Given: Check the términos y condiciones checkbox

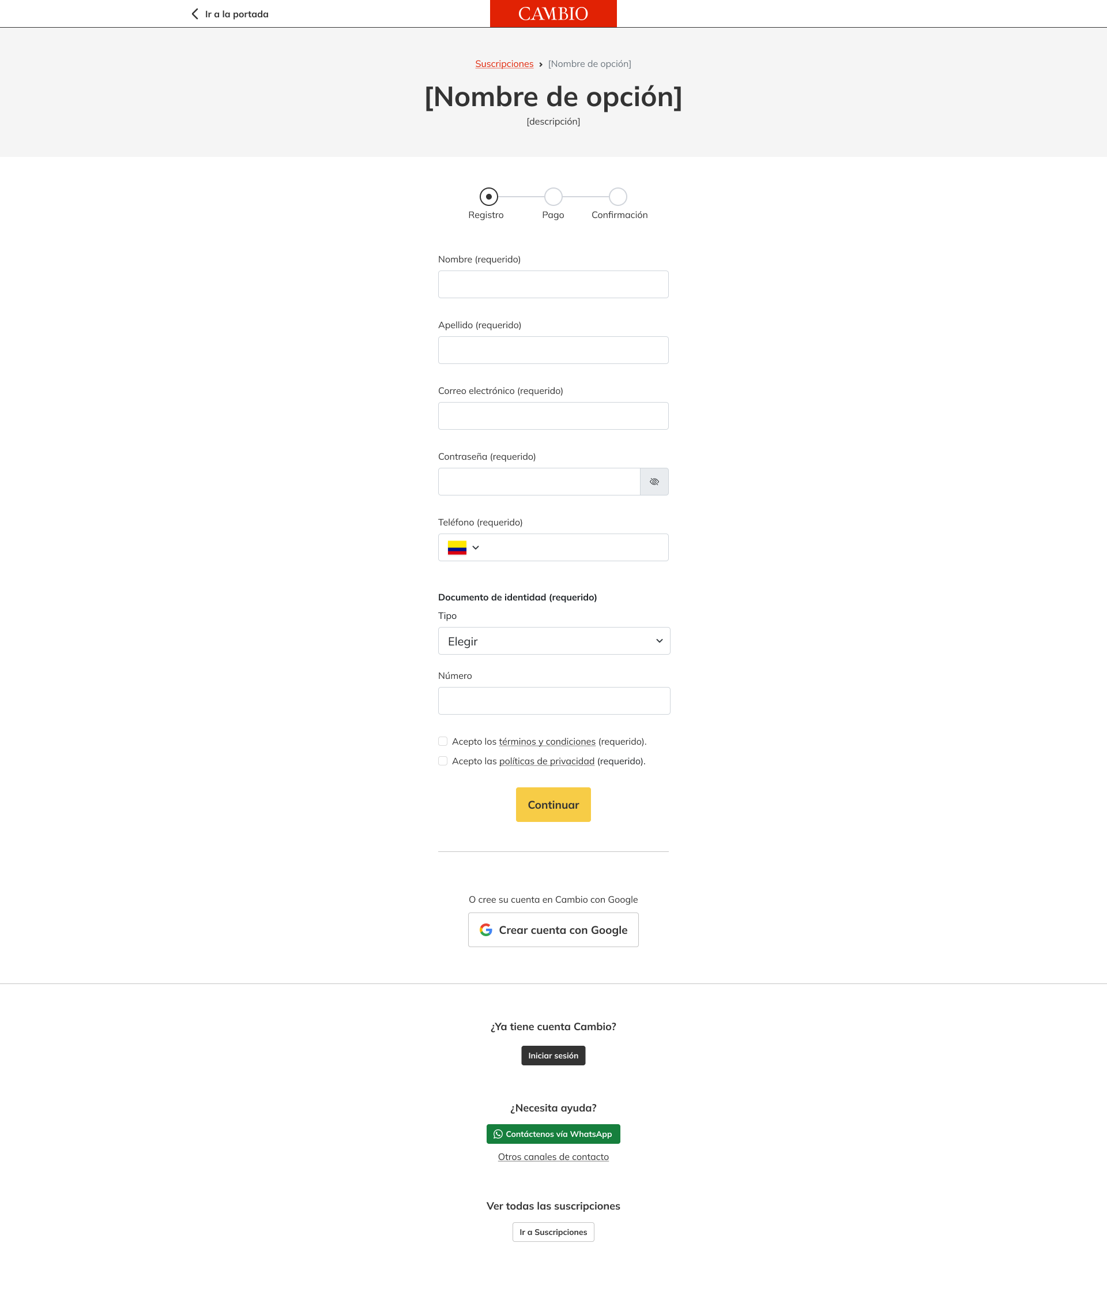Looking at the screenshot, I should click(443, 741).
